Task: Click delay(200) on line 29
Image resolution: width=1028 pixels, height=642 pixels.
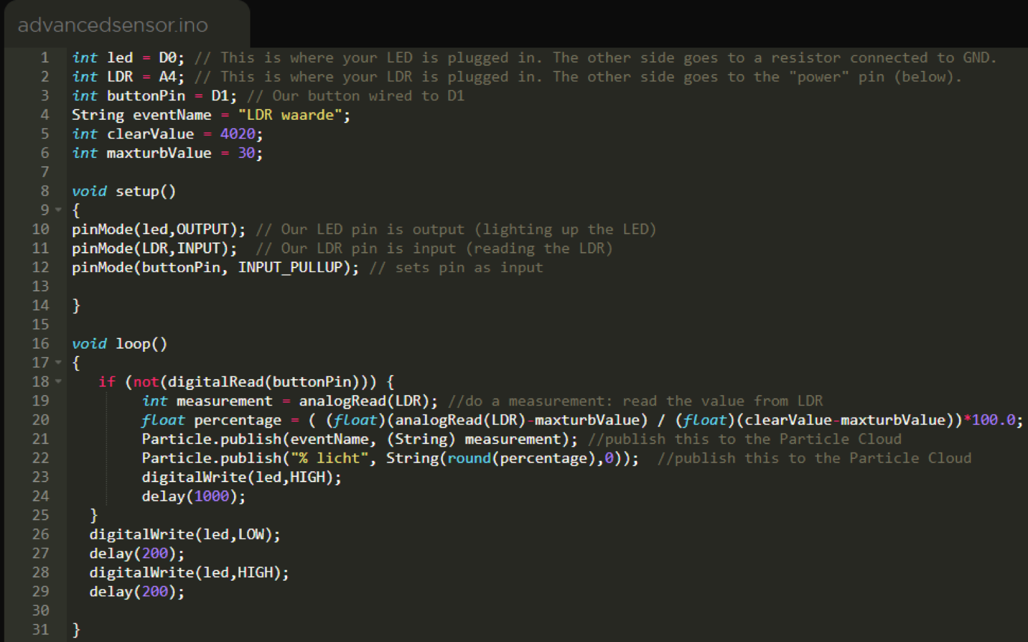Action: (x=137, y=592)
